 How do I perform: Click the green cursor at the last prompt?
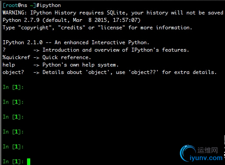pyautogui.click(x=28, y=161)
